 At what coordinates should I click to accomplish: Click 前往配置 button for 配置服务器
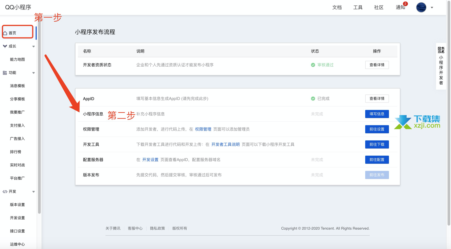pyautogui.click(x=377, y=160)
